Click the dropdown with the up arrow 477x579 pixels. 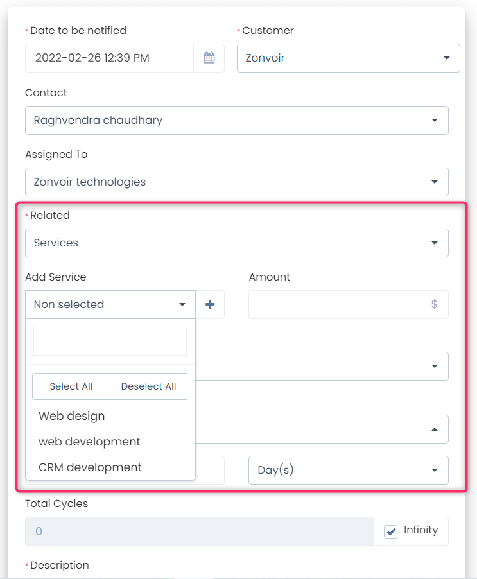click(321, 429)
